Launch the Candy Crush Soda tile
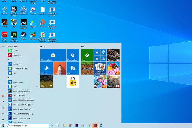Screen dimensions: 192x128 (x=113, y=68)
